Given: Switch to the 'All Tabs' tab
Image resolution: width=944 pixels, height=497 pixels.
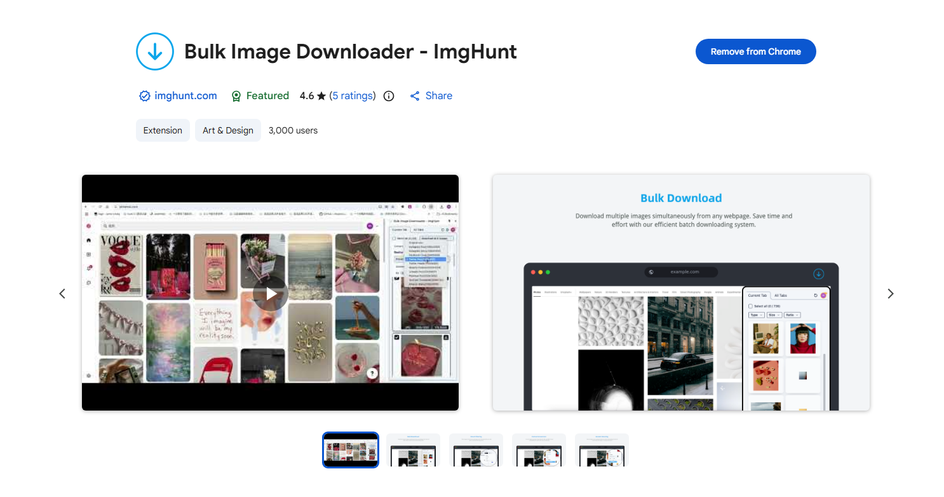Looking at the screenshot, I should click(x=779, y=296).
